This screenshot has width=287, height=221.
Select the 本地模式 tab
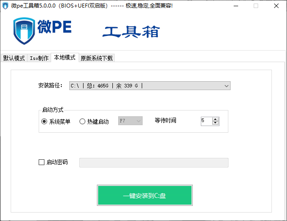click(65, 57)
